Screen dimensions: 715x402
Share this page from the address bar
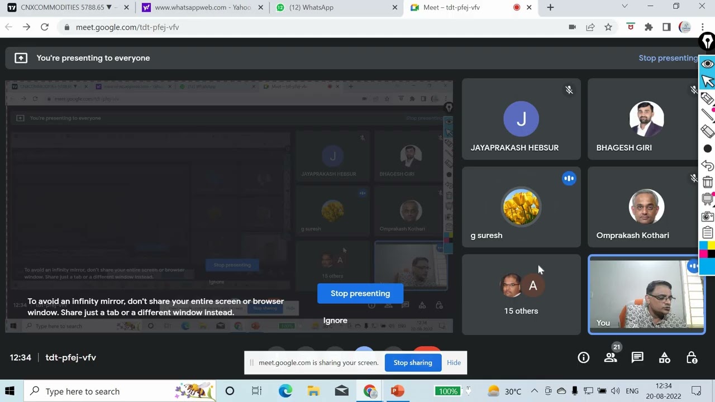coord(590,27)
